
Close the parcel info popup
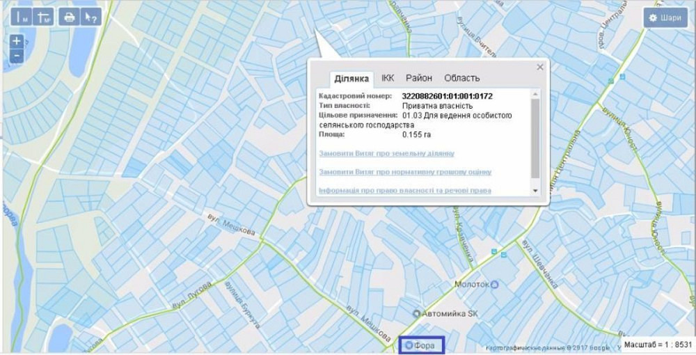pos(539,68)
